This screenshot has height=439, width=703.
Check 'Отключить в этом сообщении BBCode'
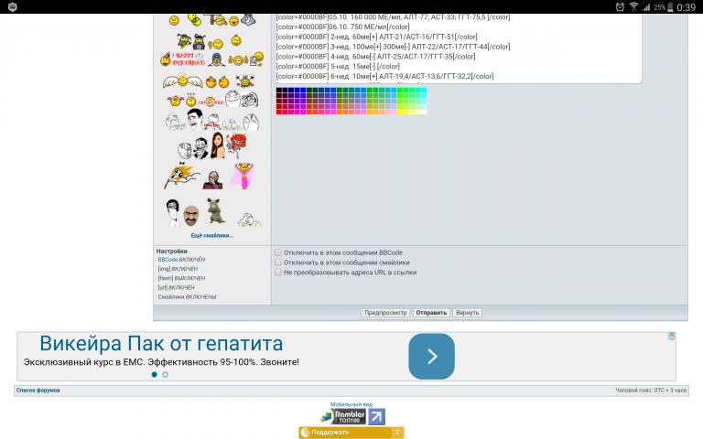pos(278,252)
